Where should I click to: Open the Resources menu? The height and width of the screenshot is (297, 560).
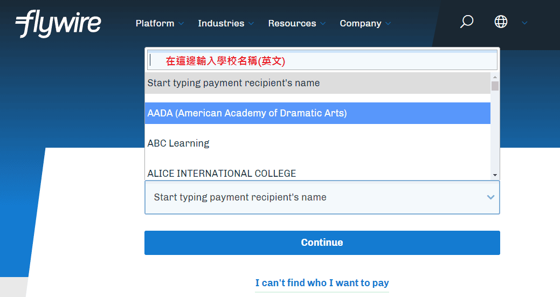coord(292,23)
